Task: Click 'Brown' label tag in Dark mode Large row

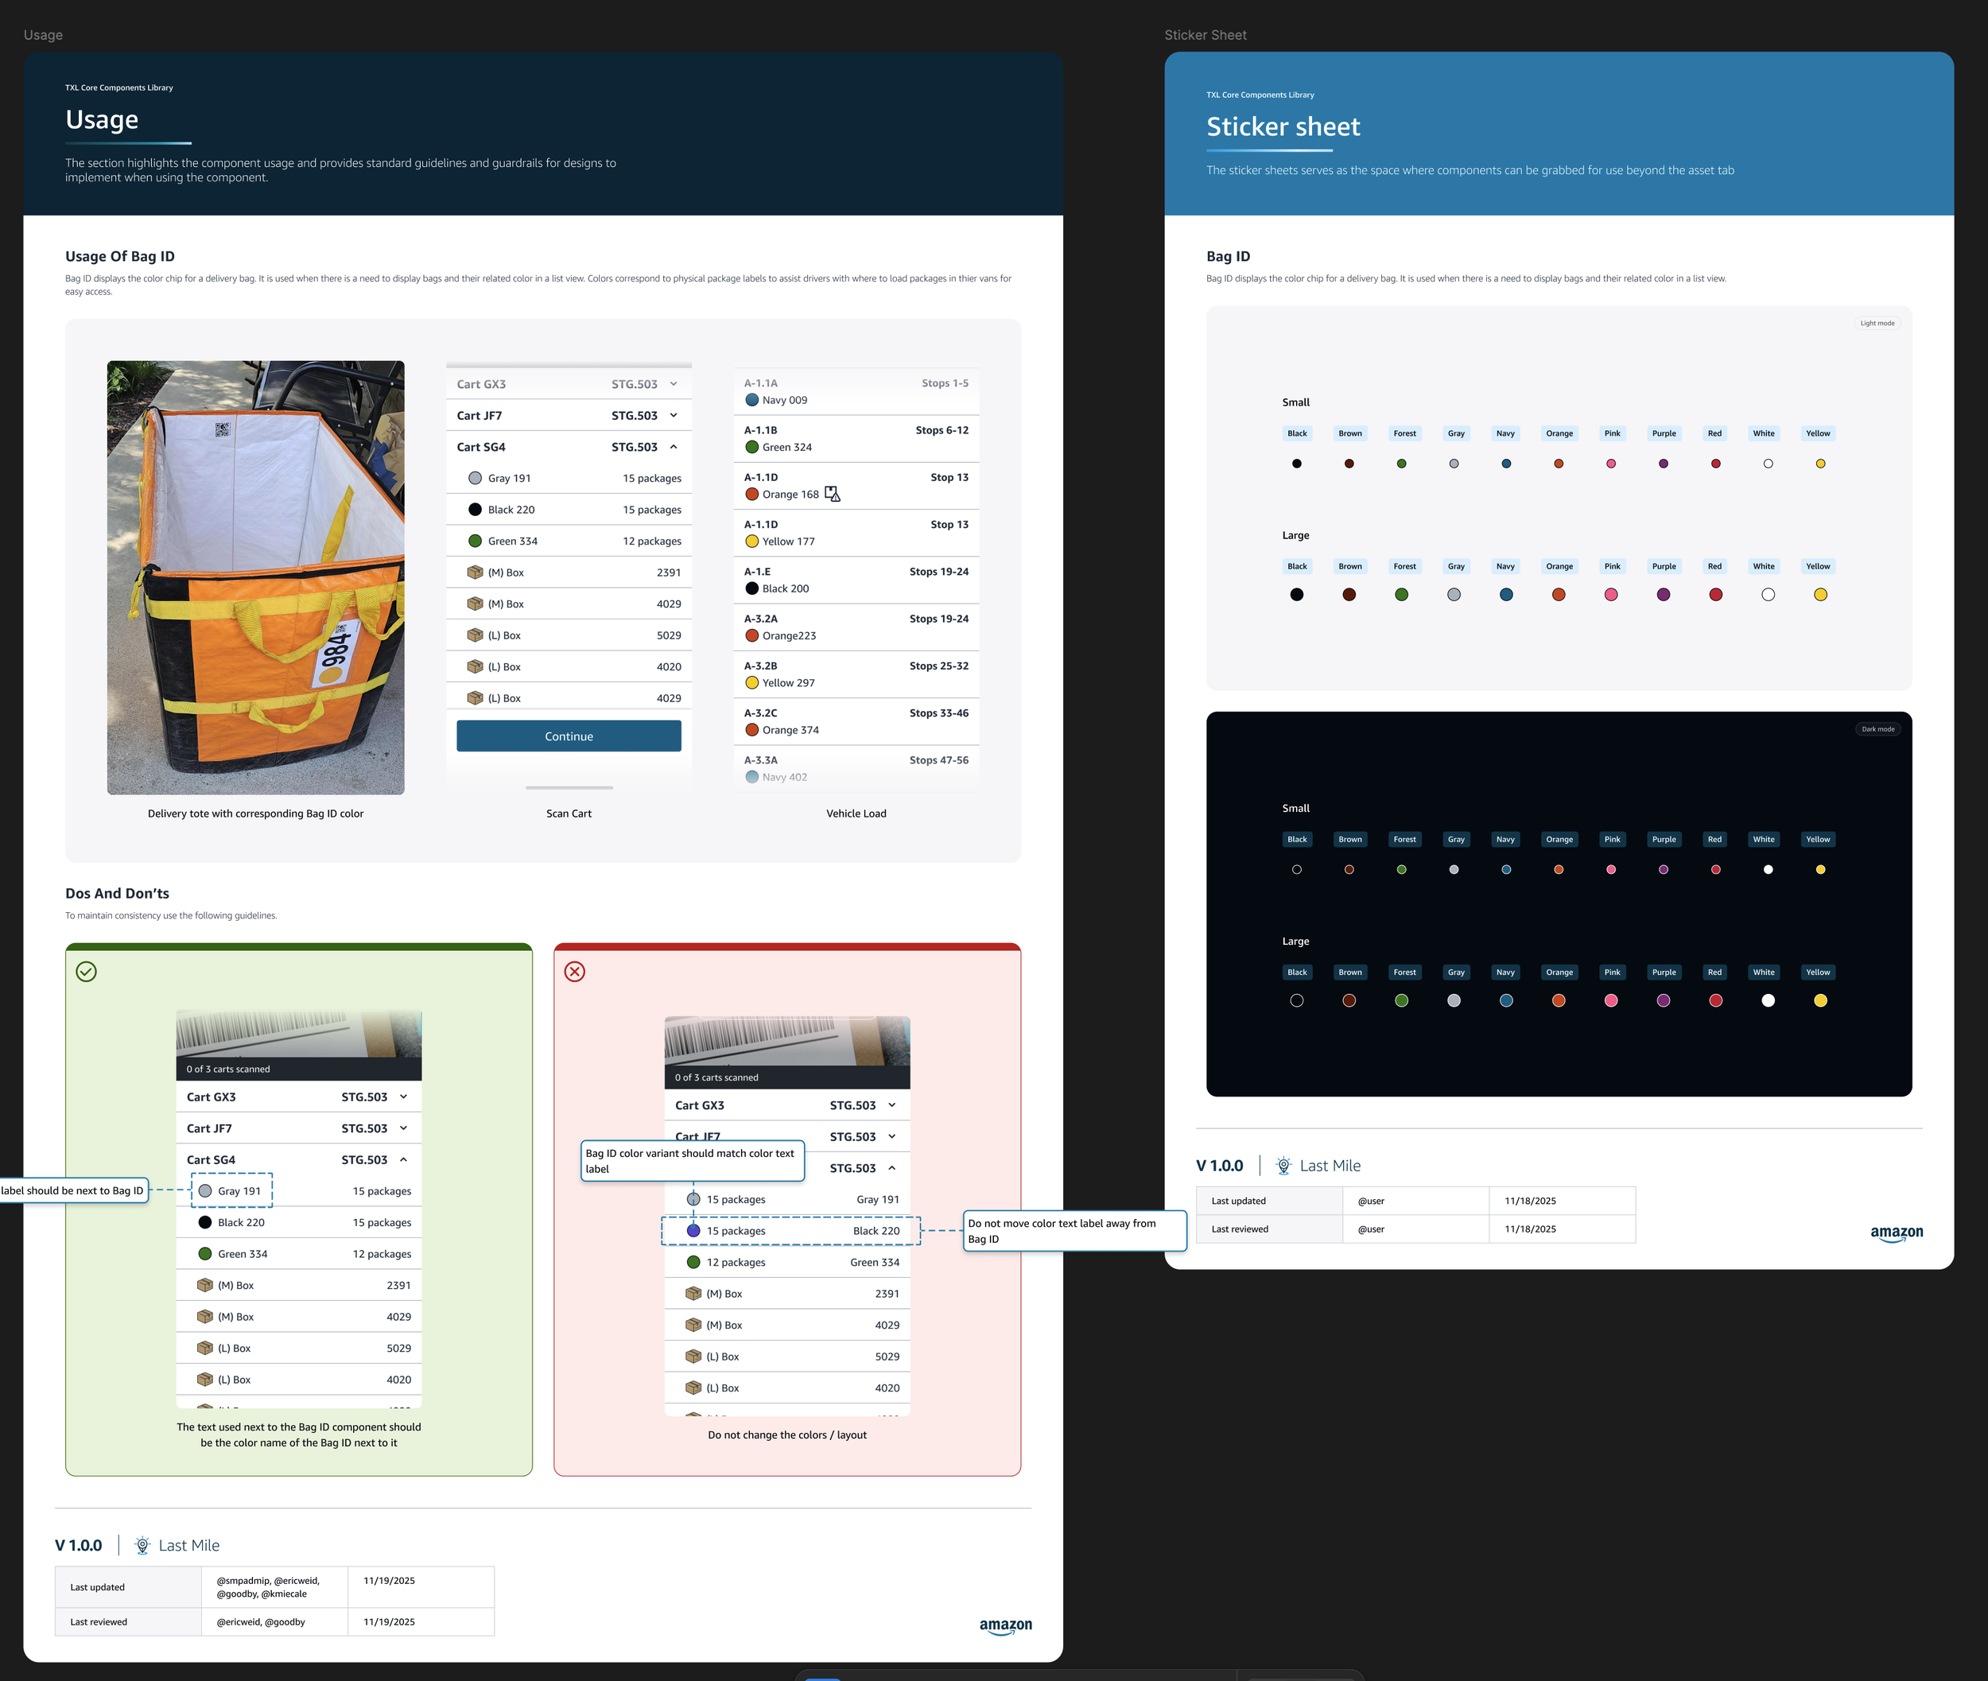Action: click(x=1349, y=972)
